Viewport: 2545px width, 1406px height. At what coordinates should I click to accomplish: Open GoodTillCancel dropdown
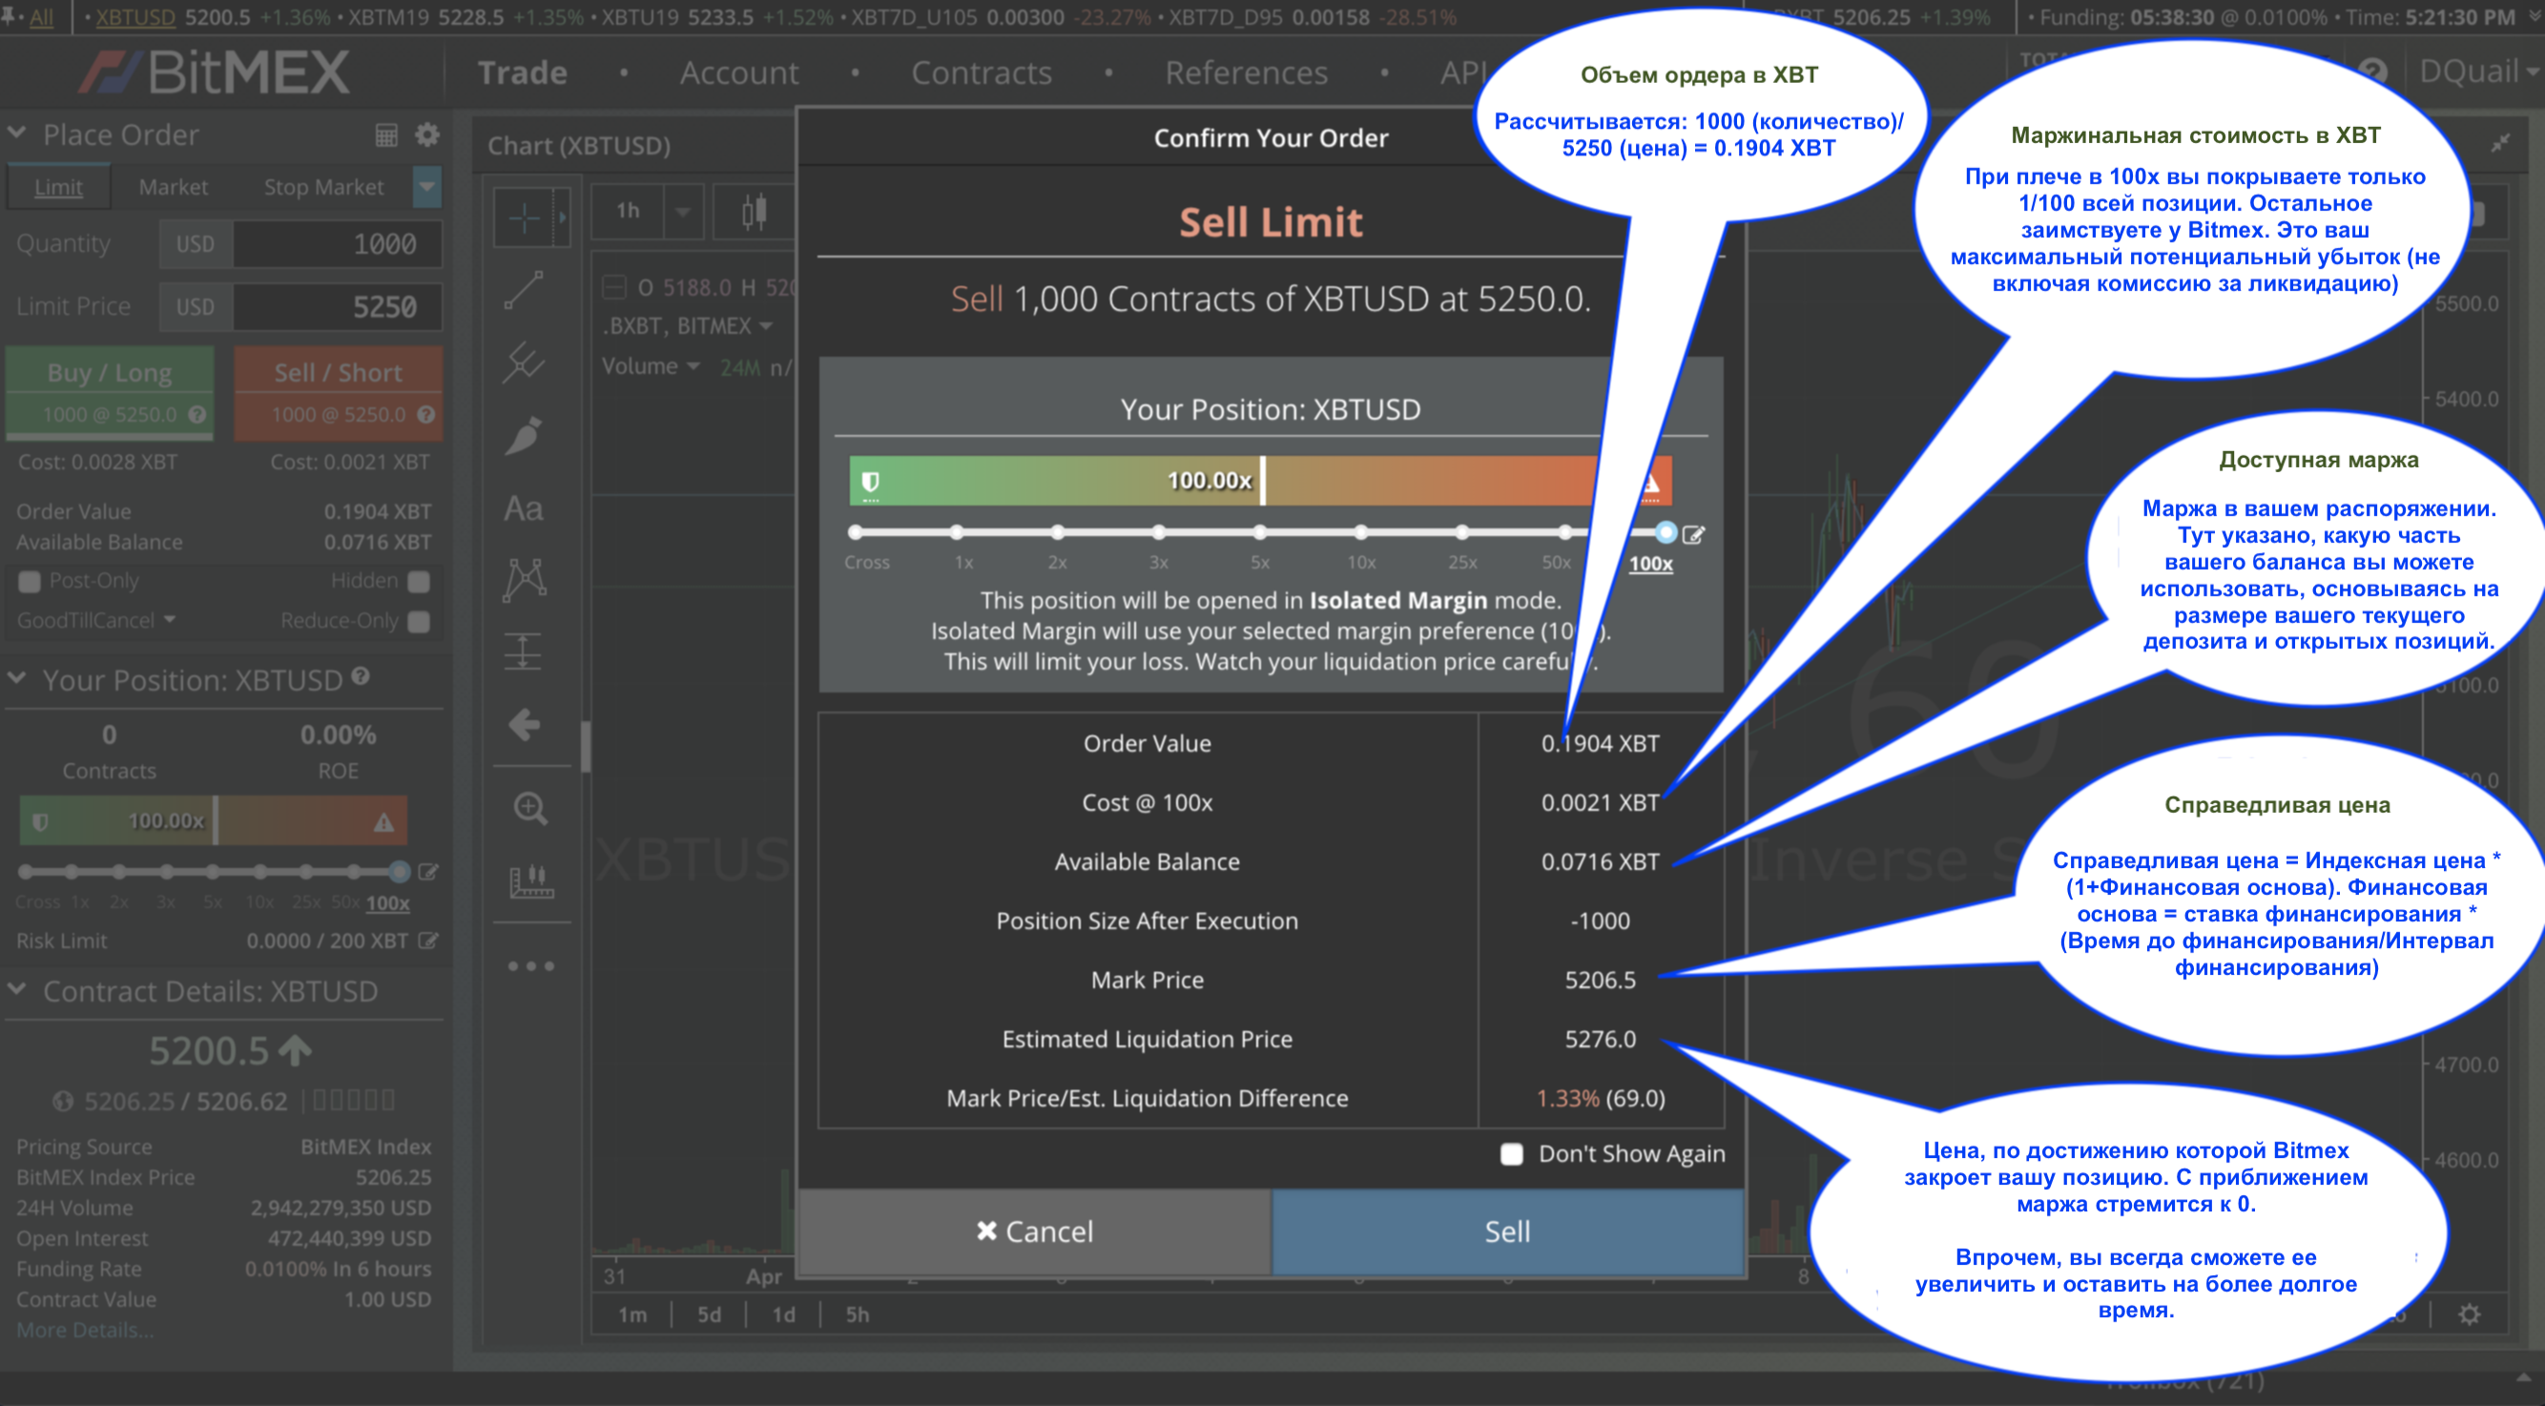pos(95,621)
